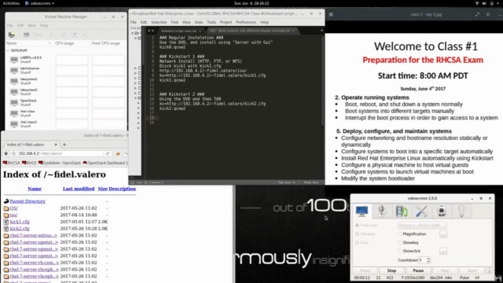Viewport: 503px width, 283px height.
Task: Close the Index of /~fidel.valero tab
Action: pyautogui.click(x=56, y=145)
